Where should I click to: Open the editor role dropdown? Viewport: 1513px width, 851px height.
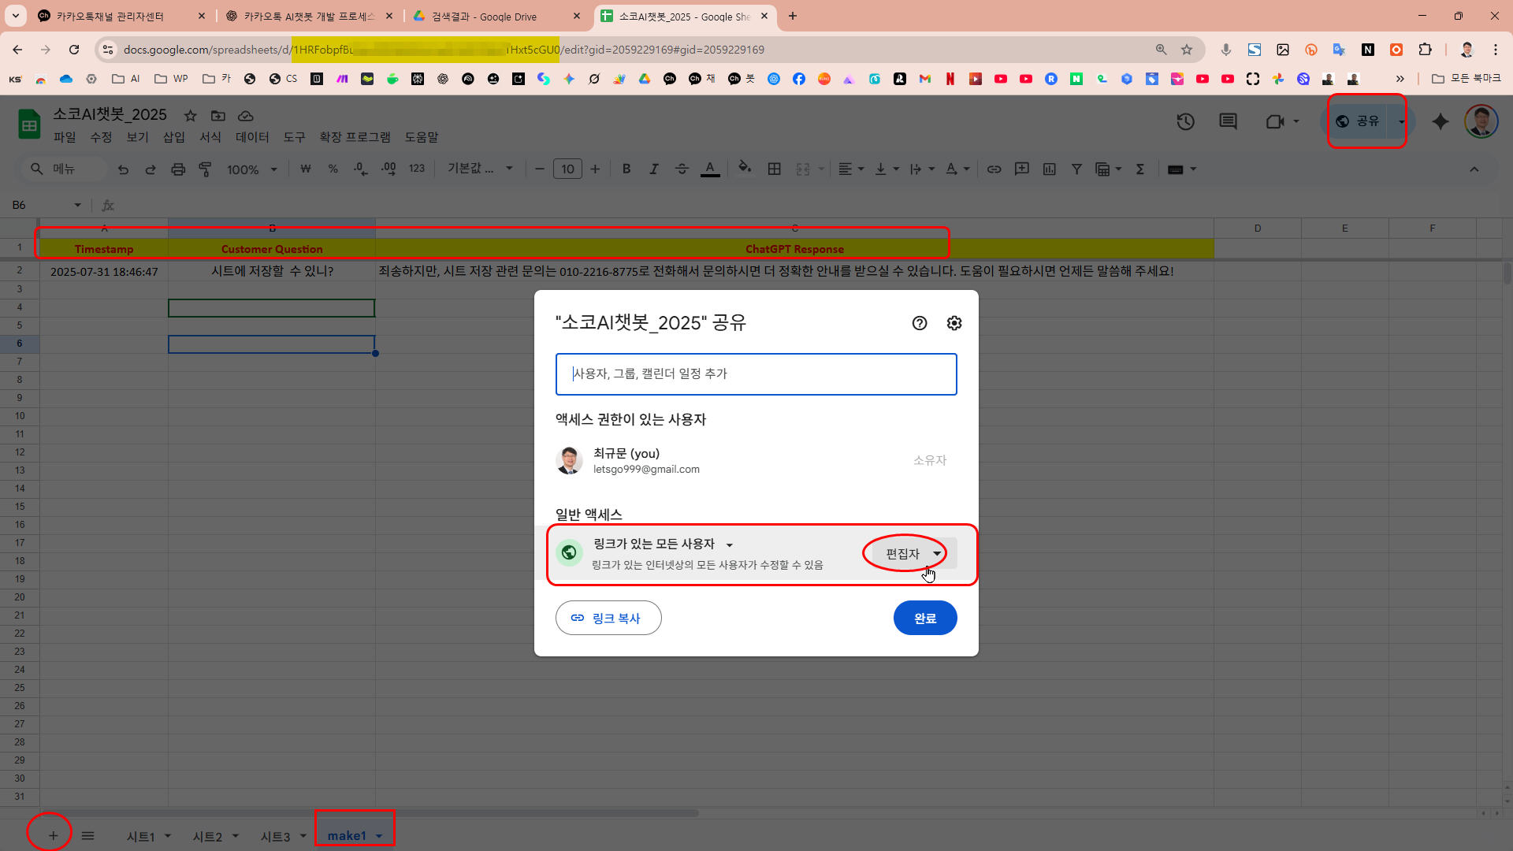pos(913,553)
